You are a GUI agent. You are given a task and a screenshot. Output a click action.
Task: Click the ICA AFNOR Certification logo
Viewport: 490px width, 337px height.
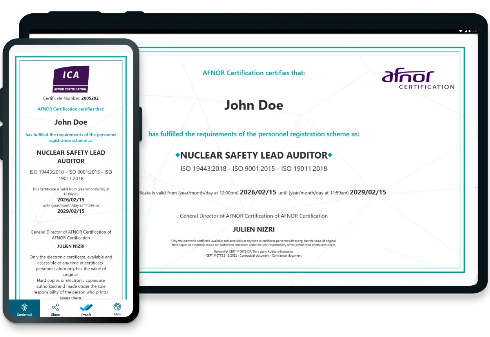point(71,79)
